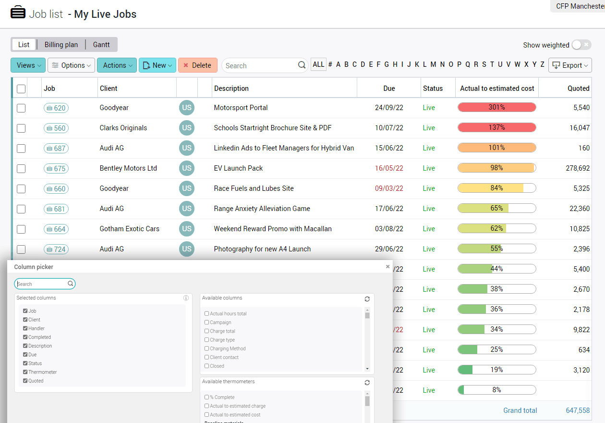Uncheck Handler in Selected columns

[x=25, y=328]
